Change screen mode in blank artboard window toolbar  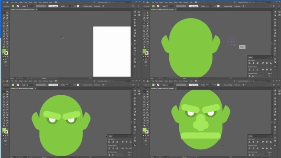[x=6, y=62]
